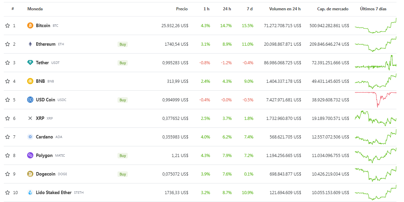Open the BNB coin name link
The width and height of the screenshot is (404, 202).
coord(41,81)
